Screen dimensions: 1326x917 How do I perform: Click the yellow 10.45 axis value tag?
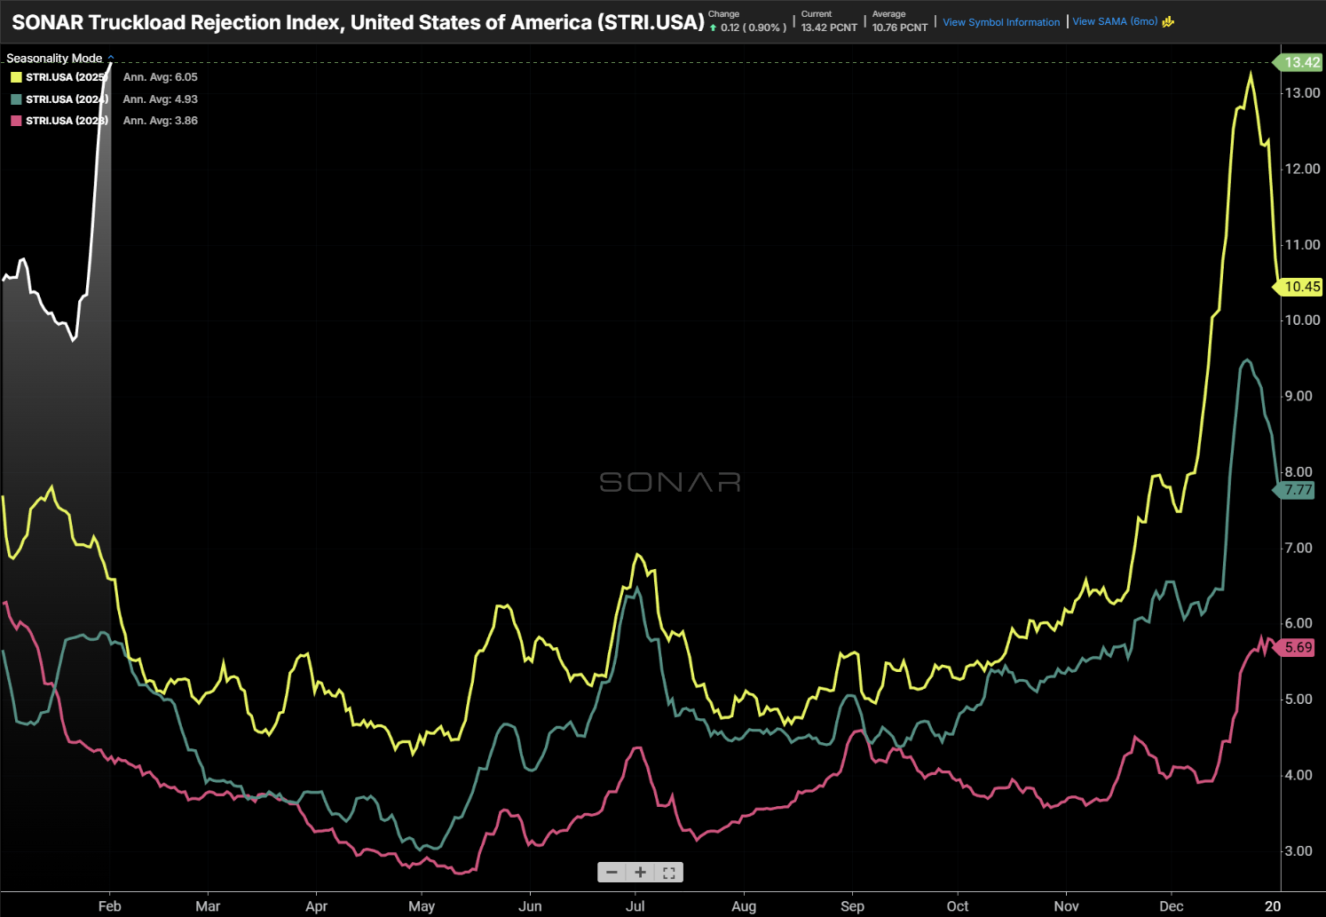click(x=1301, y=287)
